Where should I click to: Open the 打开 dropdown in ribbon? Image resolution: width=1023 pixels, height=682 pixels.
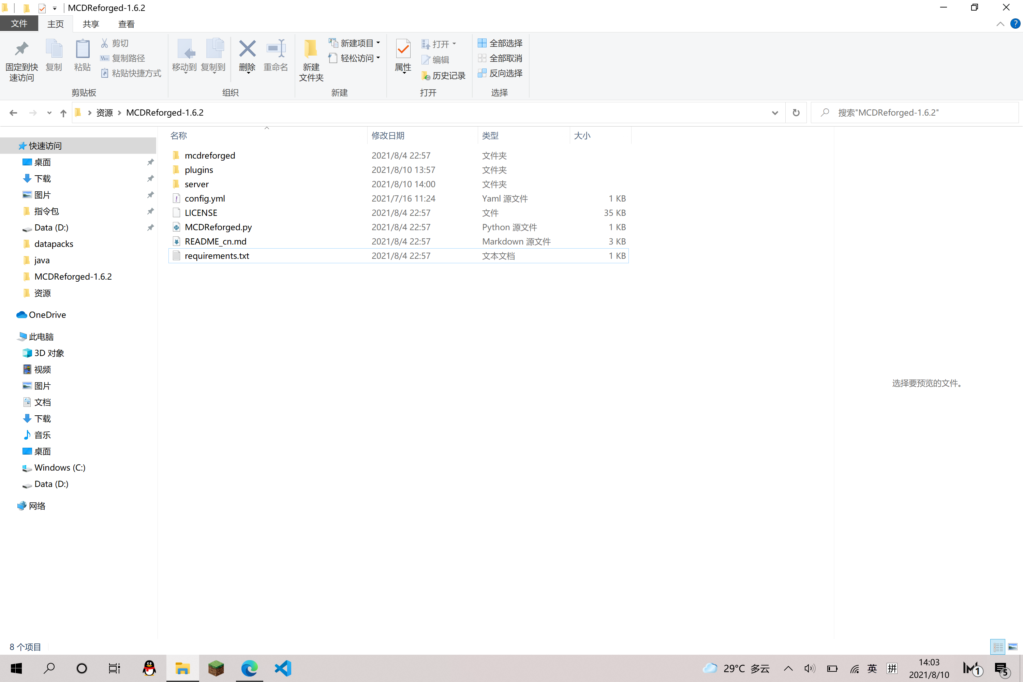[439, 44]
